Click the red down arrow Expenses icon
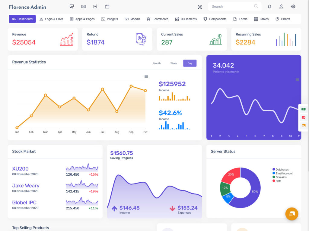Image resolution: width=309 pixels, height=231 pixels. point(172,208)
